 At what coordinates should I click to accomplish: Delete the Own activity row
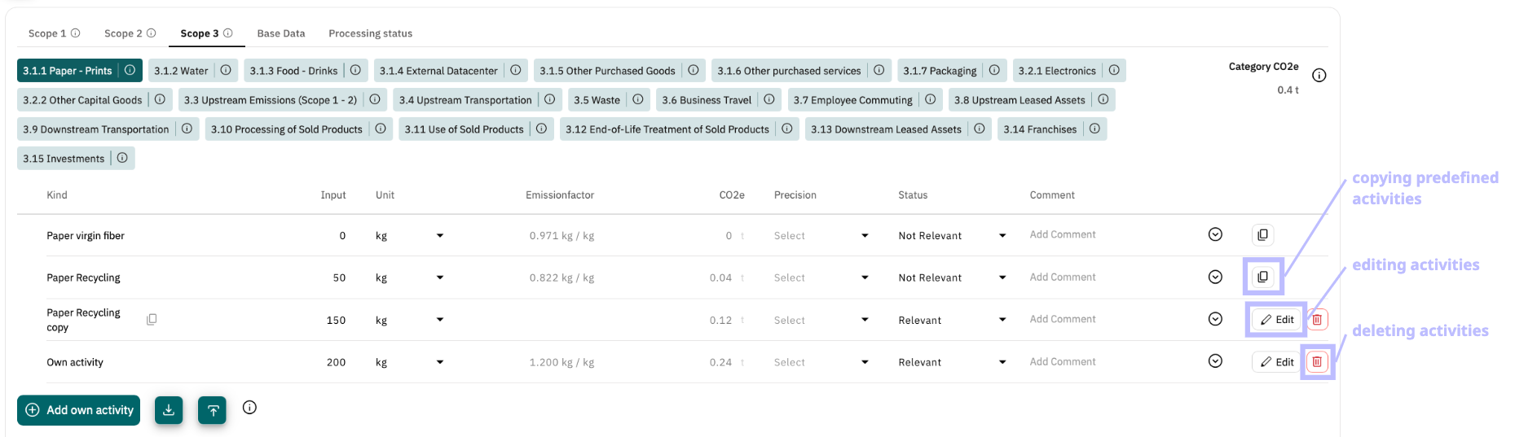tap(1317, 362)
